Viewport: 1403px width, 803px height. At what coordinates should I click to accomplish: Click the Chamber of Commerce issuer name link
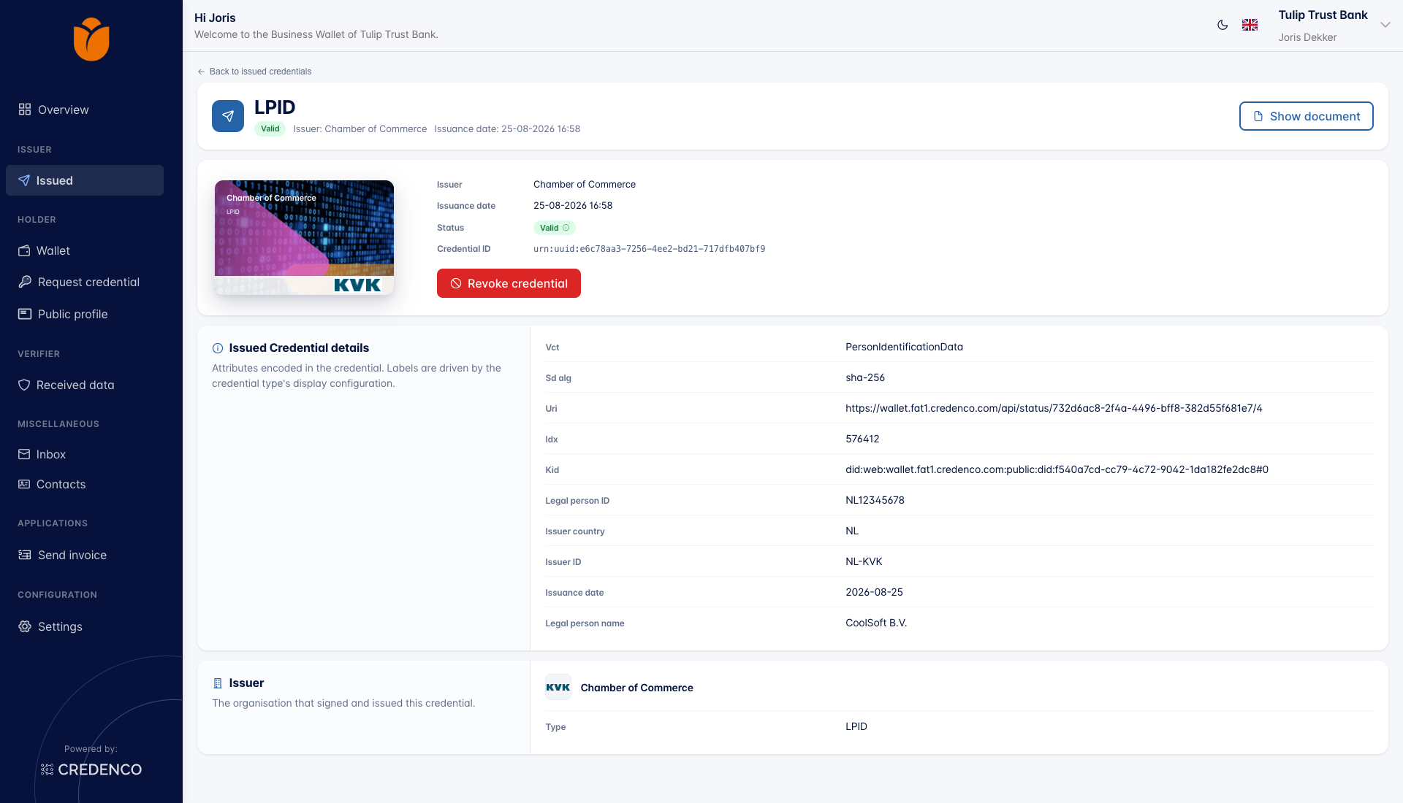[x=636, y=688]
